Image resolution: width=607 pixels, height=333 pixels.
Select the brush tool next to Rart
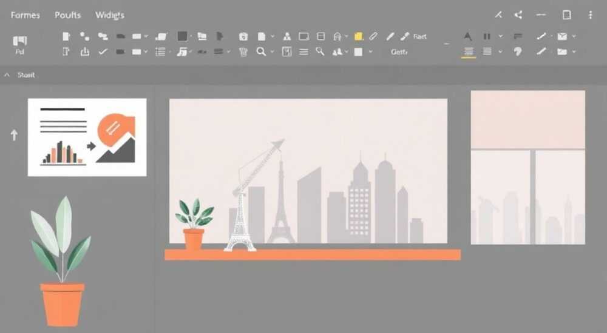(405, 36)
